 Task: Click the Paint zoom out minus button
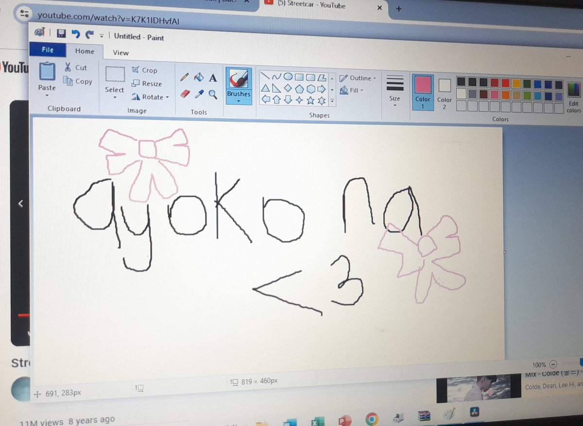point(554,365)
